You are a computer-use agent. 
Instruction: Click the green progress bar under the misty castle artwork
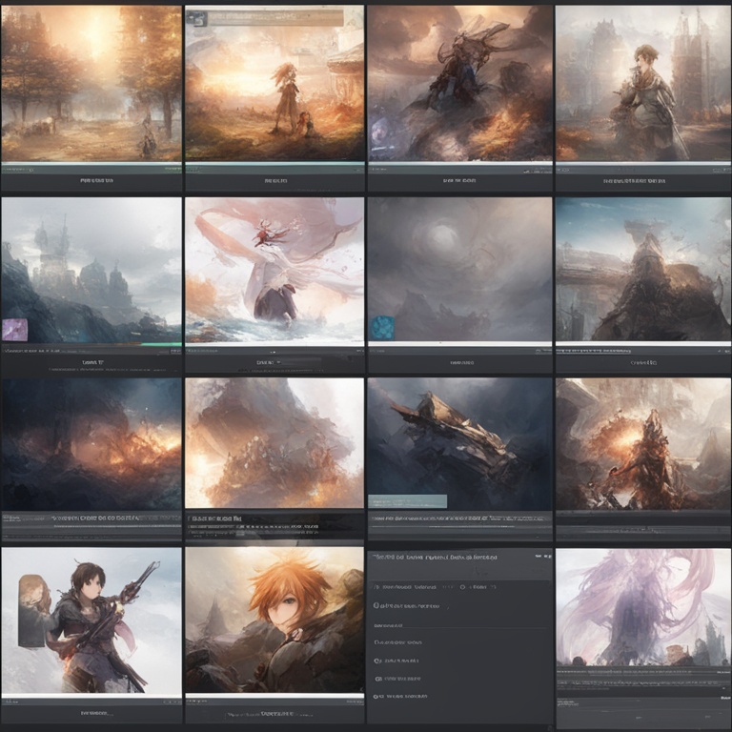point(160,344)
